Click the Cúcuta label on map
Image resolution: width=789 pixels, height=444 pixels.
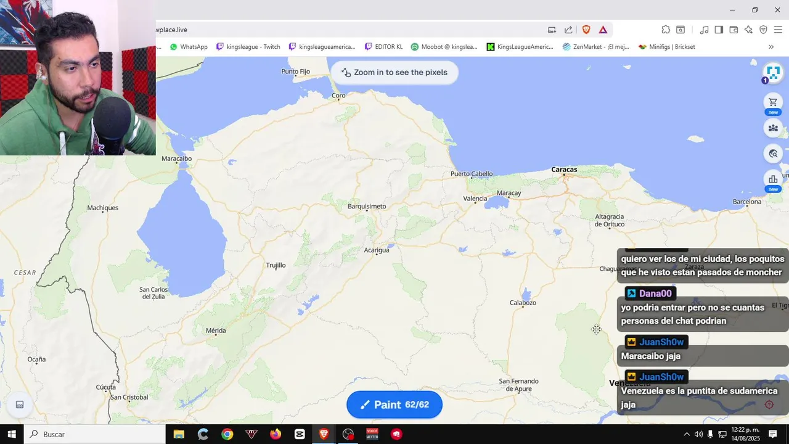106,387
